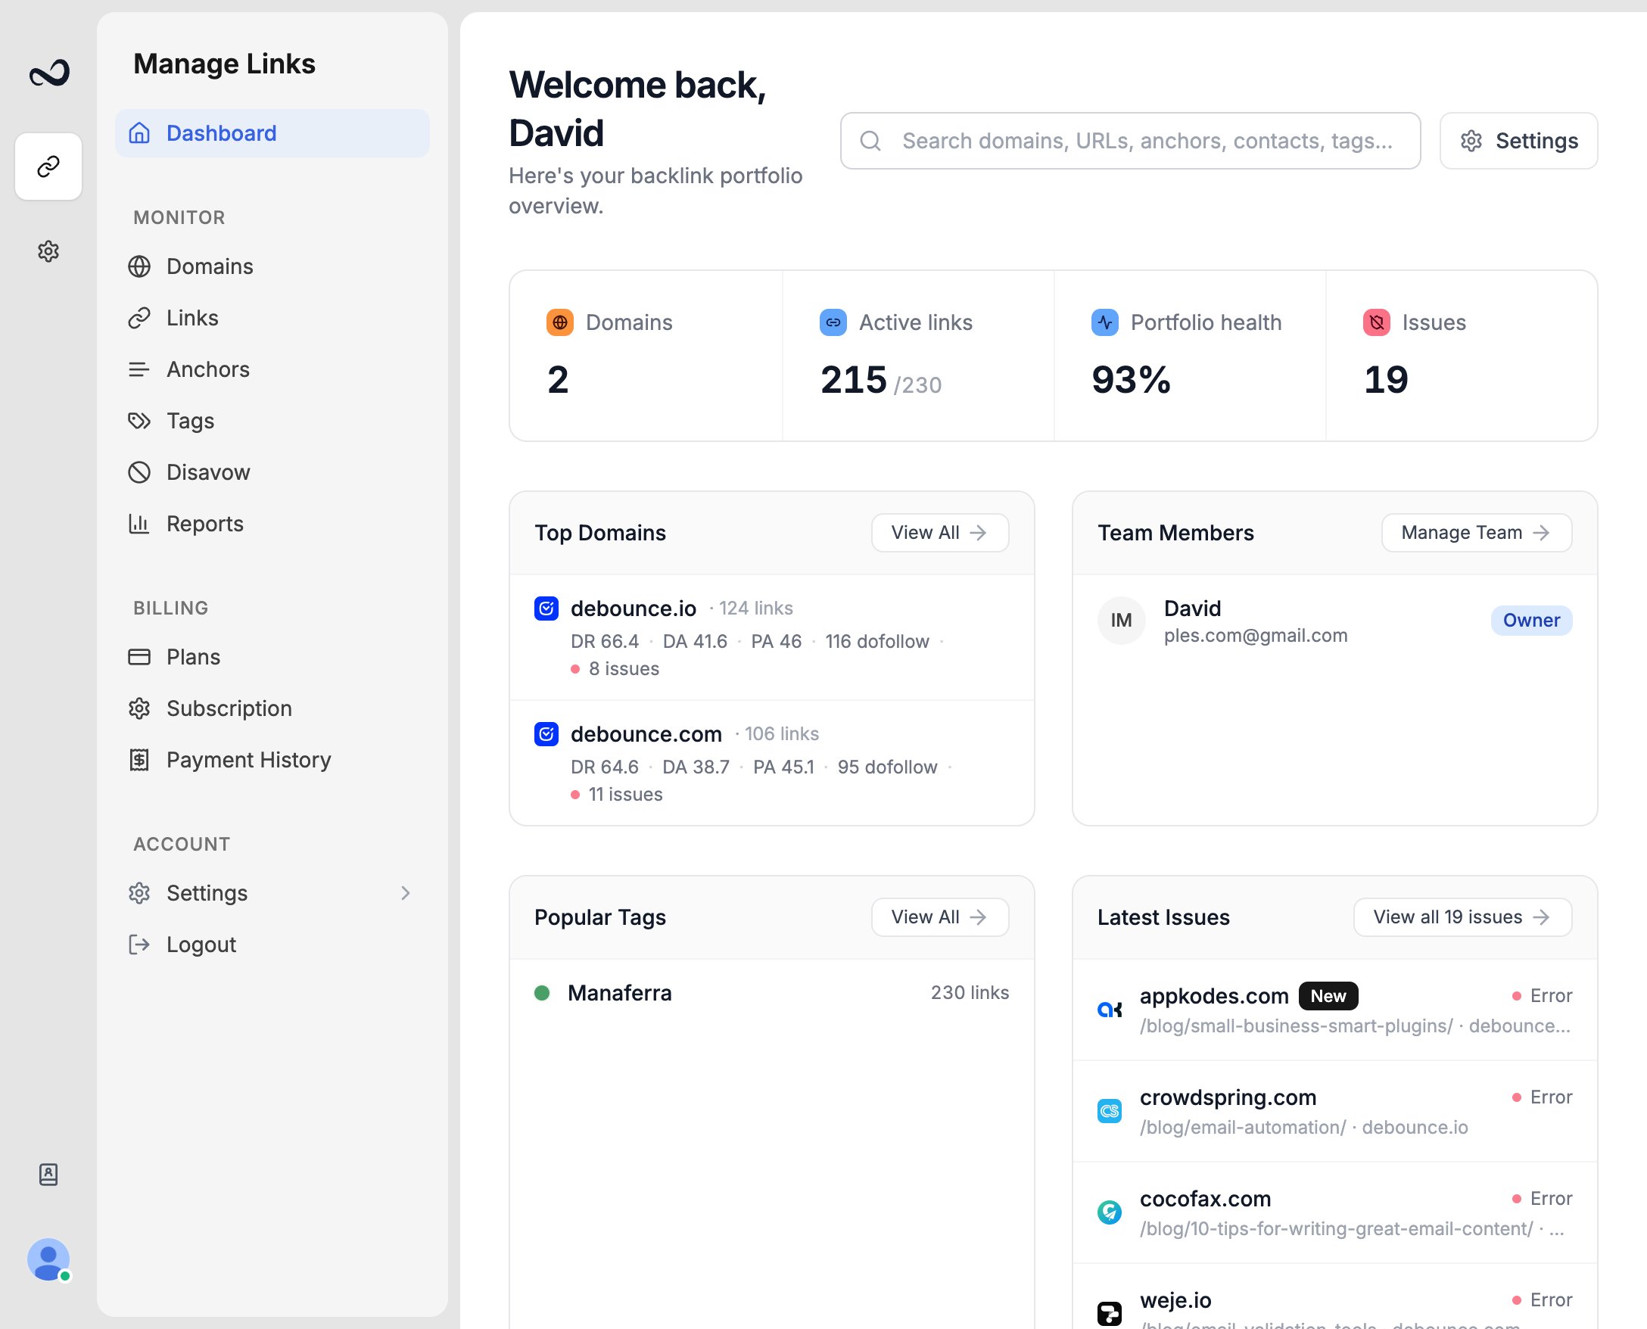Click the Portfolio health pulse icon
Viewport: 1647px width, 1329px height.
[x=1105, y=322]
